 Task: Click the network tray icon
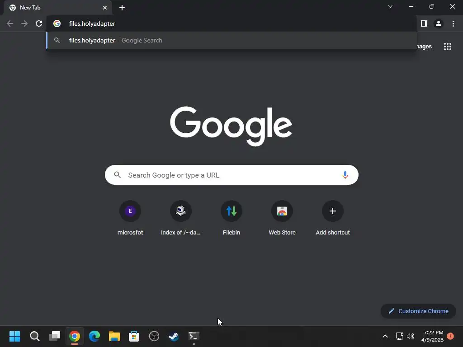click(400, 336)
